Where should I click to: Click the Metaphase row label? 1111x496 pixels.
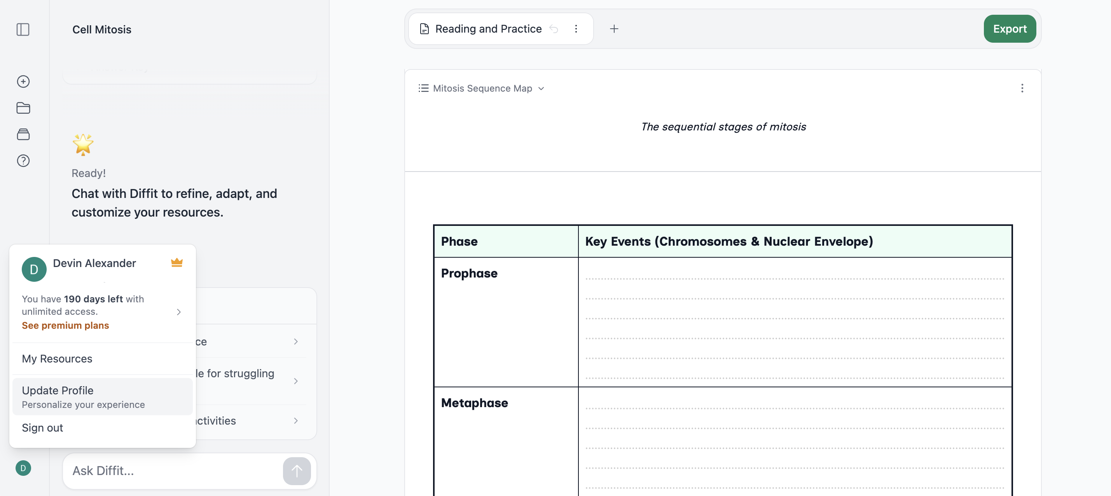point(474,403)
